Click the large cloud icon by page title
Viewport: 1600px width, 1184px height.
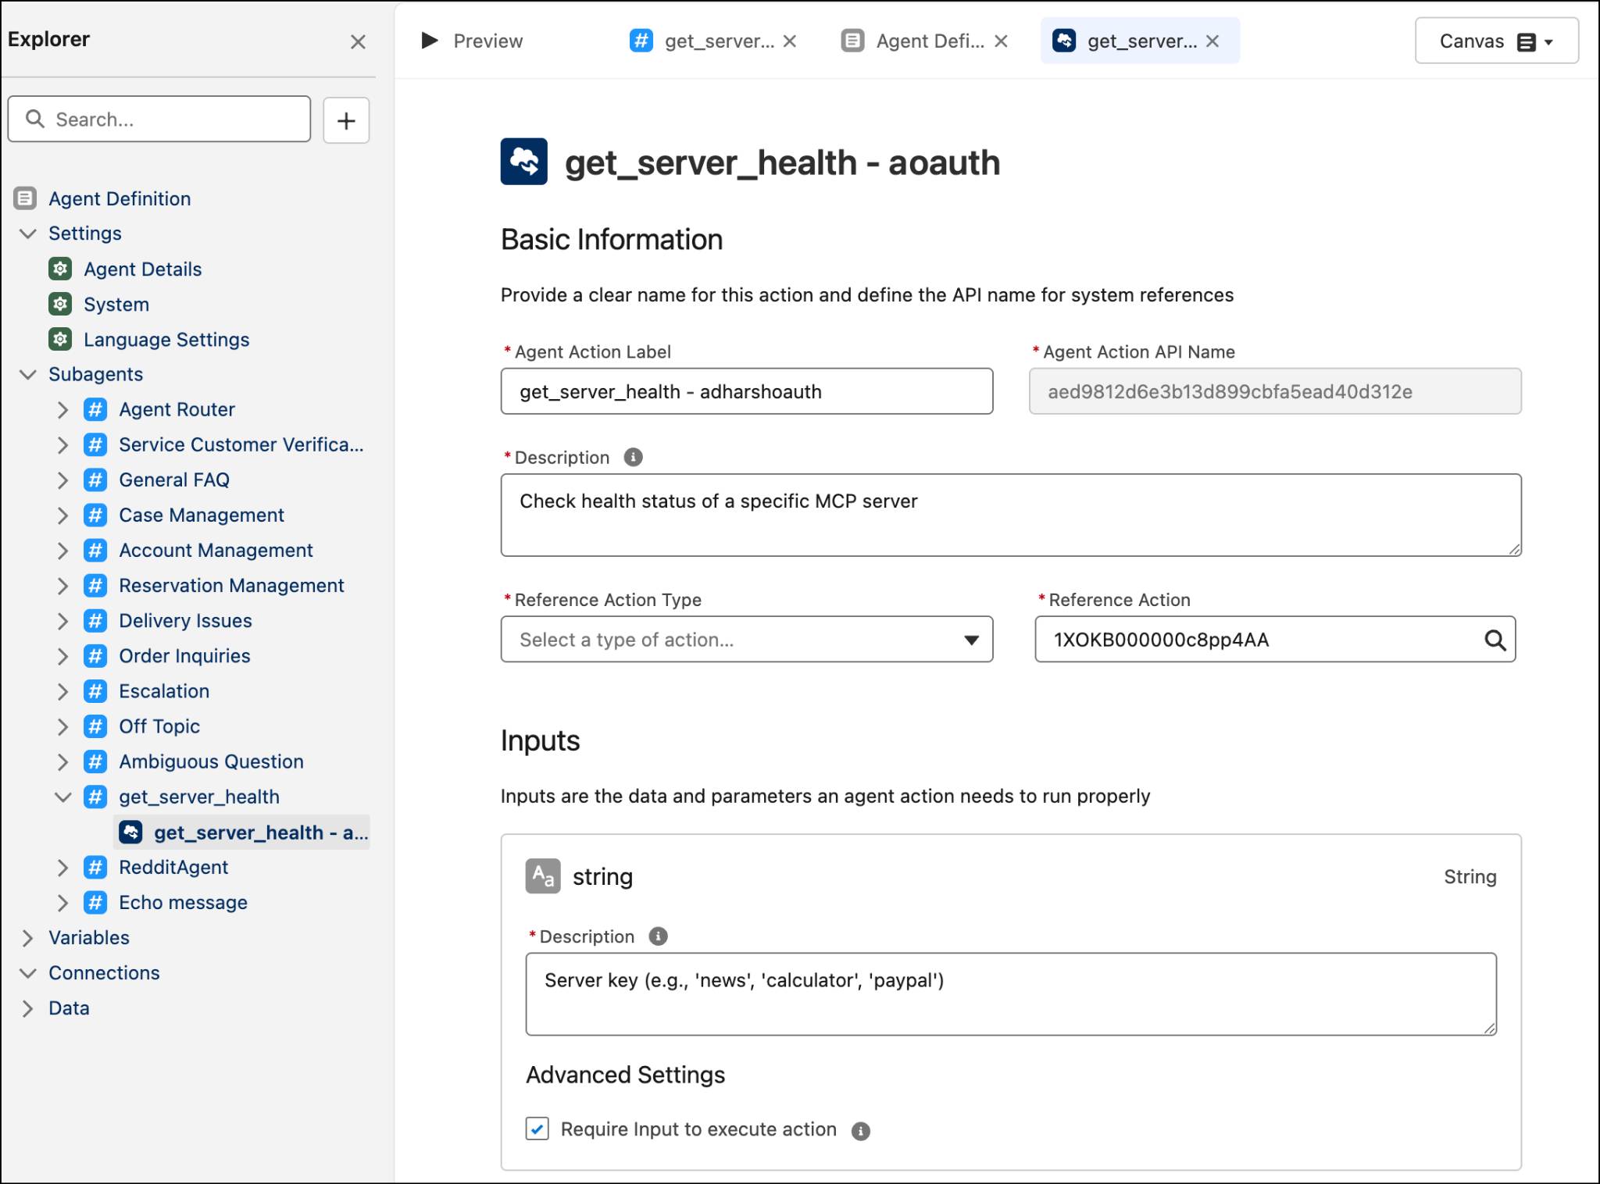click(x=523, y=162)
